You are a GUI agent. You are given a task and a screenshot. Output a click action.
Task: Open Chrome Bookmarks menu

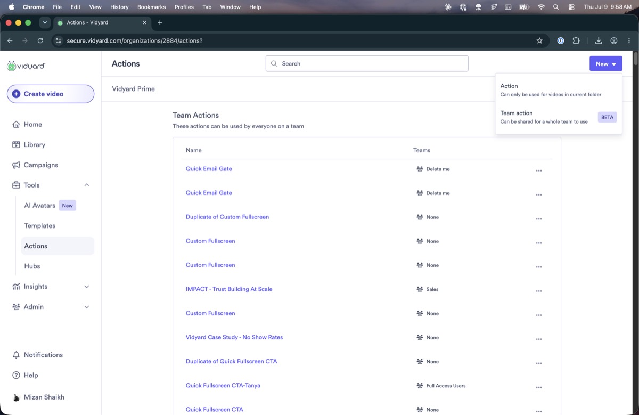coord(151,7)
